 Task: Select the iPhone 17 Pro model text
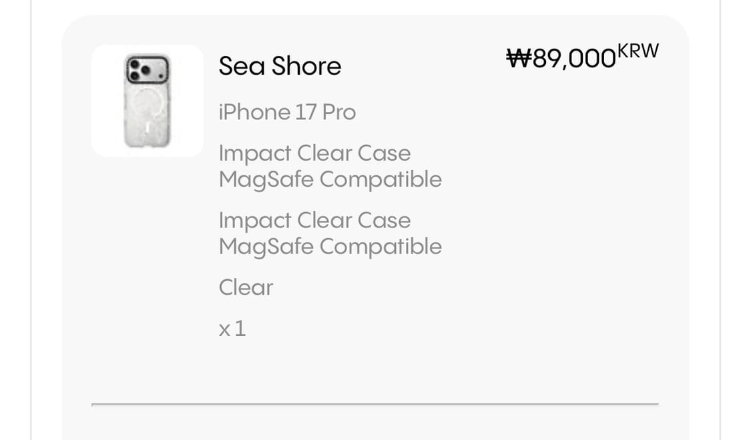coord(287,112)
